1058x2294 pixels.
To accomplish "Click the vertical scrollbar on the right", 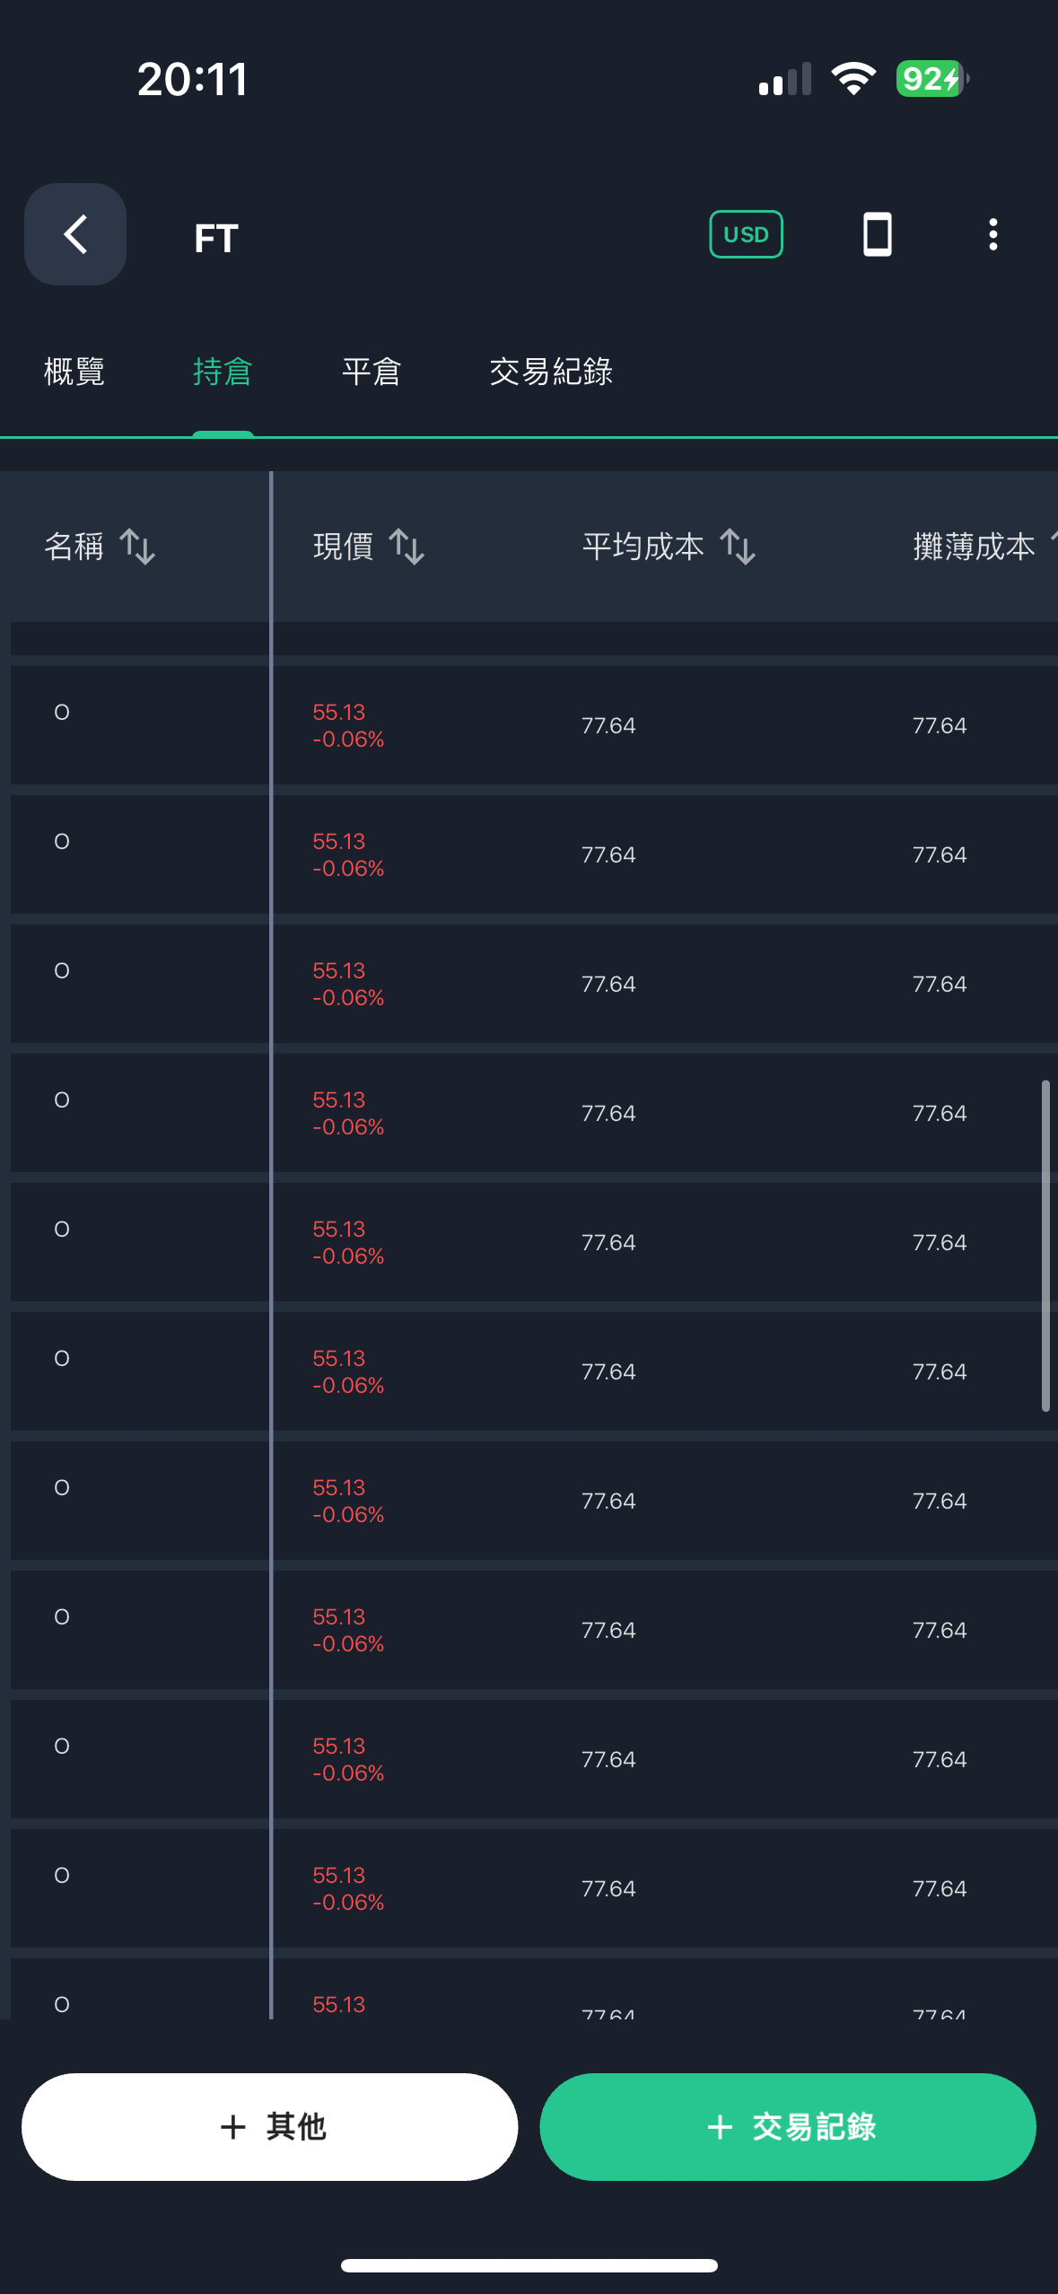I will (x=1045, y=1246).
